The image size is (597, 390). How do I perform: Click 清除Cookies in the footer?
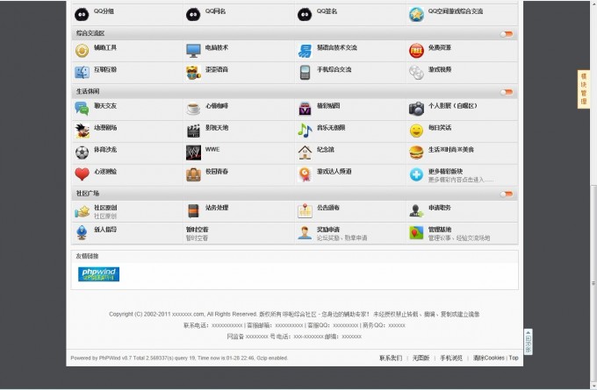488,358
